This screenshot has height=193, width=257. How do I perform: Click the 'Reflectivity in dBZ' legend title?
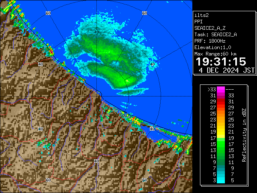244,135
